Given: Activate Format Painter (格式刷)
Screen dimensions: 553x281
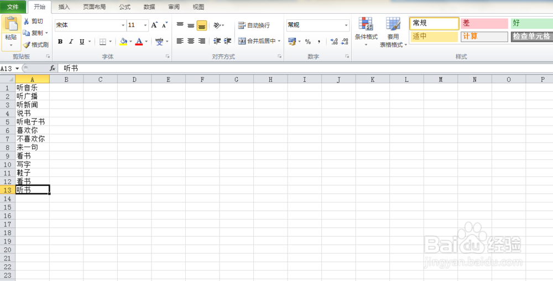Looking at the screenshot, I should point(35,45).
